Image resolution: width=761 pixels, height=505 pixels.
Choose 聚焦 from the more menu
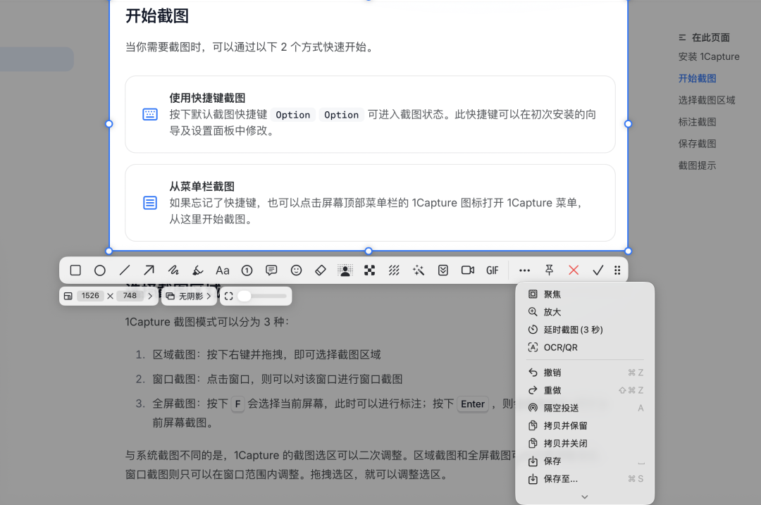pyautogui.click(x=585, y=294)
